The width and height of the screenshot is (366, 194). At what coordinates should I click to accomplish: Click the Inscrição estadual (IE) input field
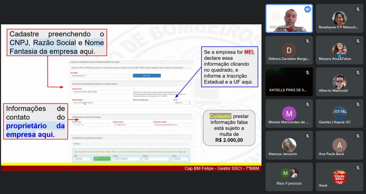[151, 103]
